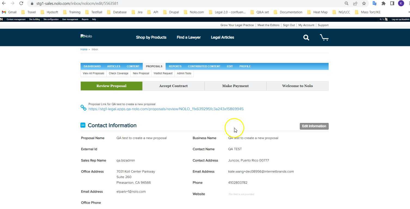Open the browser extensions puzzle icon

click(383, 4)
